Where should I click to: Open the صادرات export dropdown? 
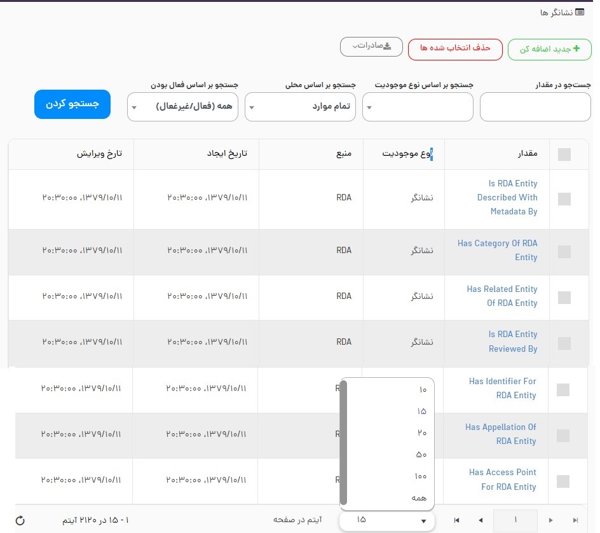pos(371,46)
